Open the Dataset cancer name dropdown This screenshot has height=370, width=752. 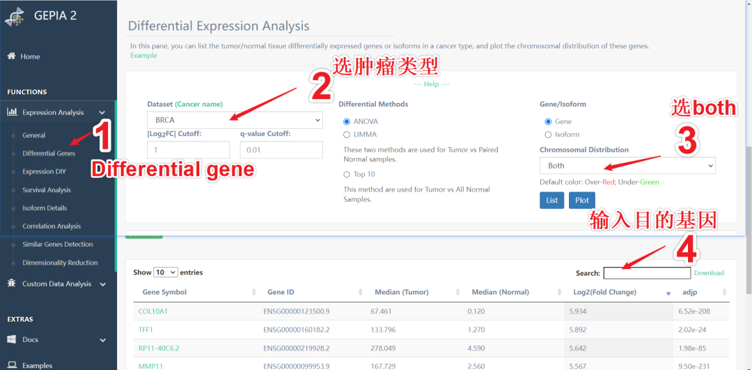point(235,120)
